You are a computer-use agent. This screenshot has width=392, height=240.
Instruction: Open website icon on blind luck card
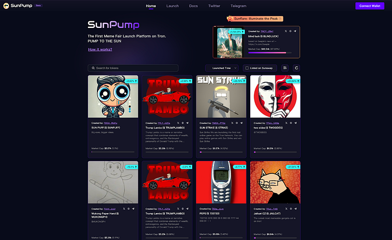tap(290, 31)
